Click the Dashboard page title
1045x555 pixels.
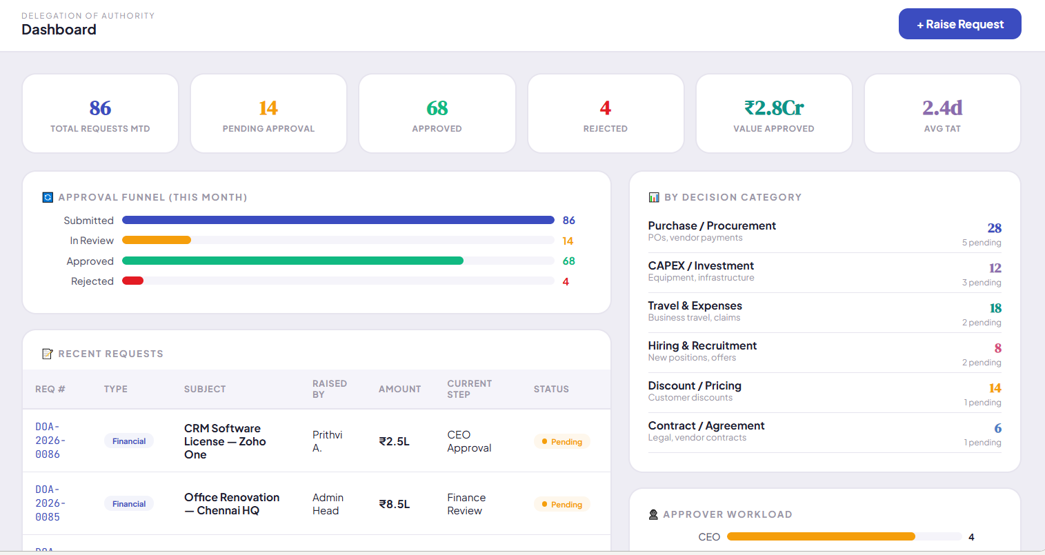click(x=59, y=30)
